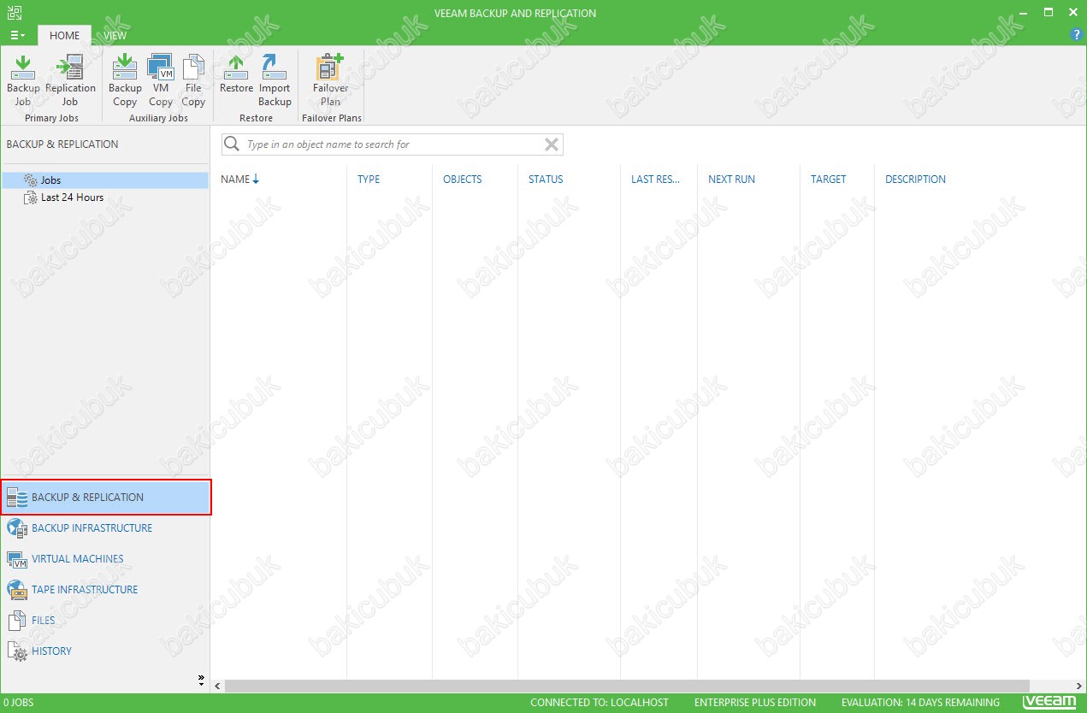
Task: Switch to the HOME ribbon tab
Action: [x=64, y=36]
